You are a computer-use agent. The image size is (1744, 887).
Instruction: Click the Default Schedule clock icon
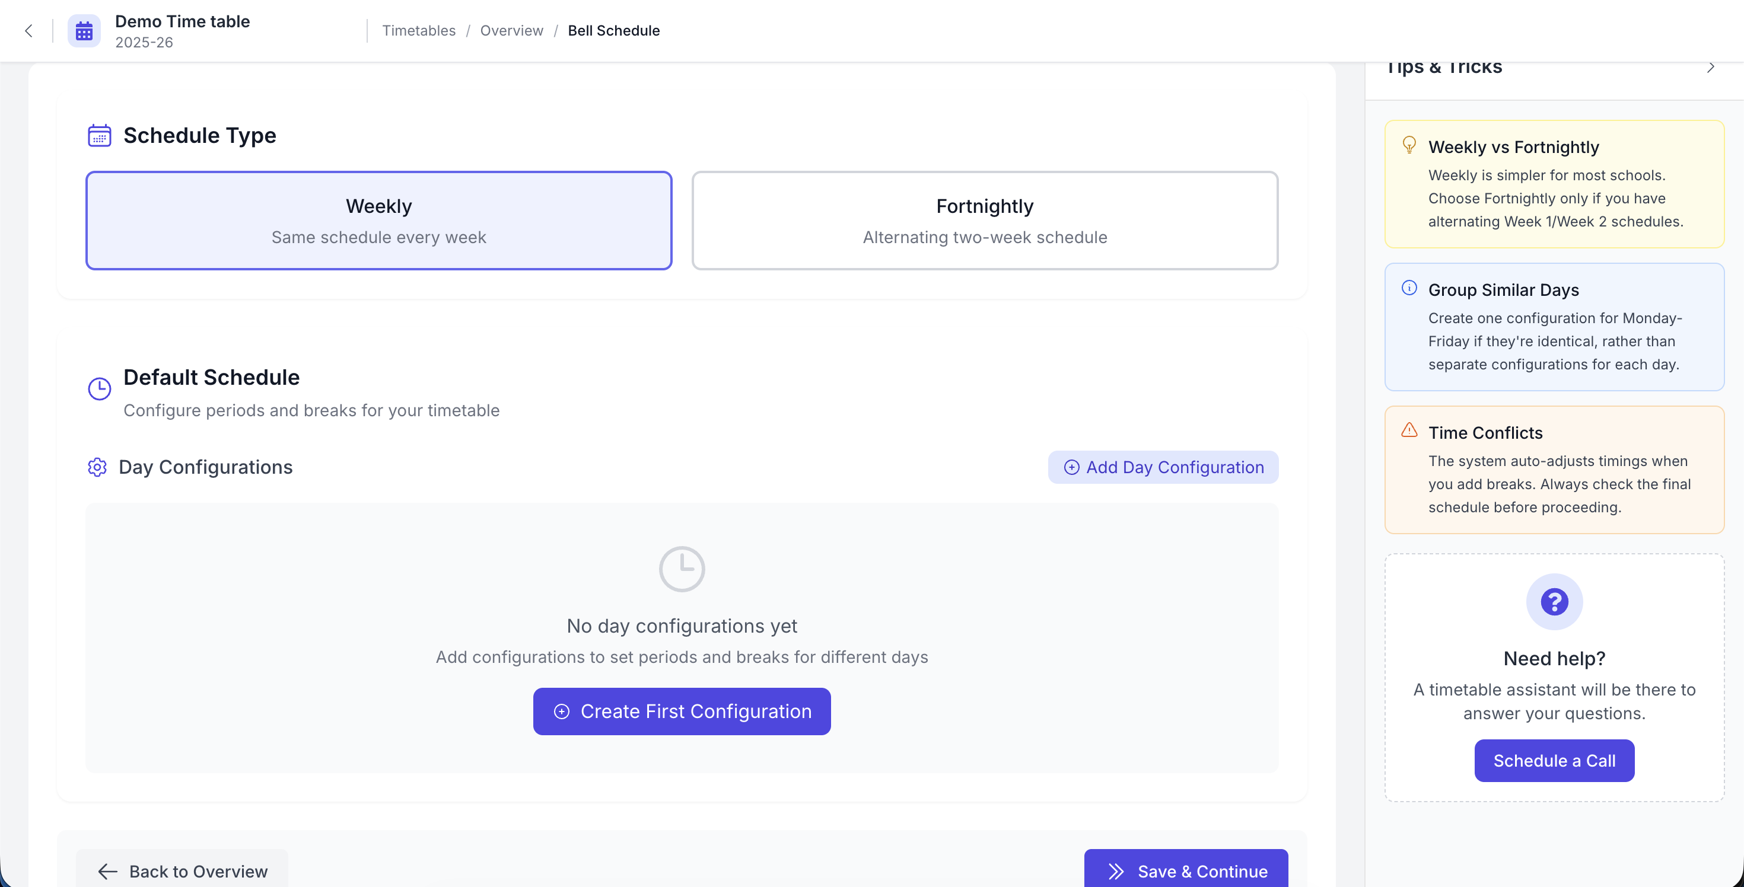pos(100,388)
